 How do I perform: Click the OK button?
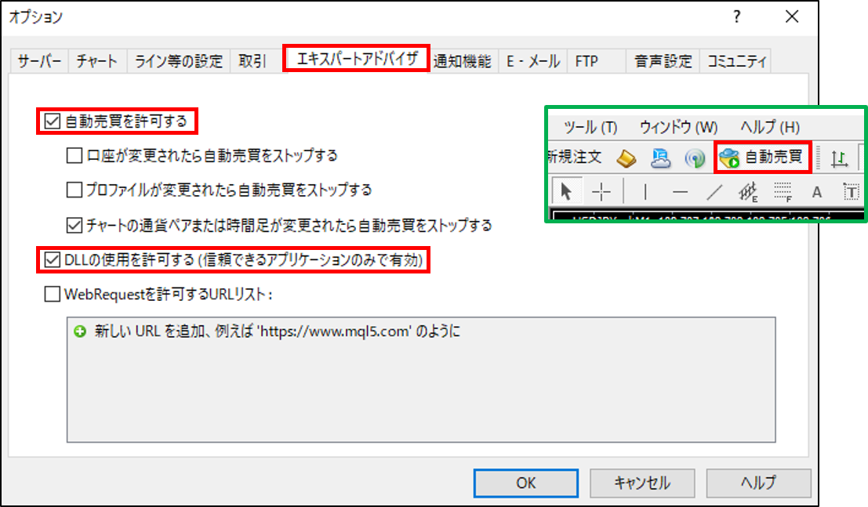click(x=526, y=483)
